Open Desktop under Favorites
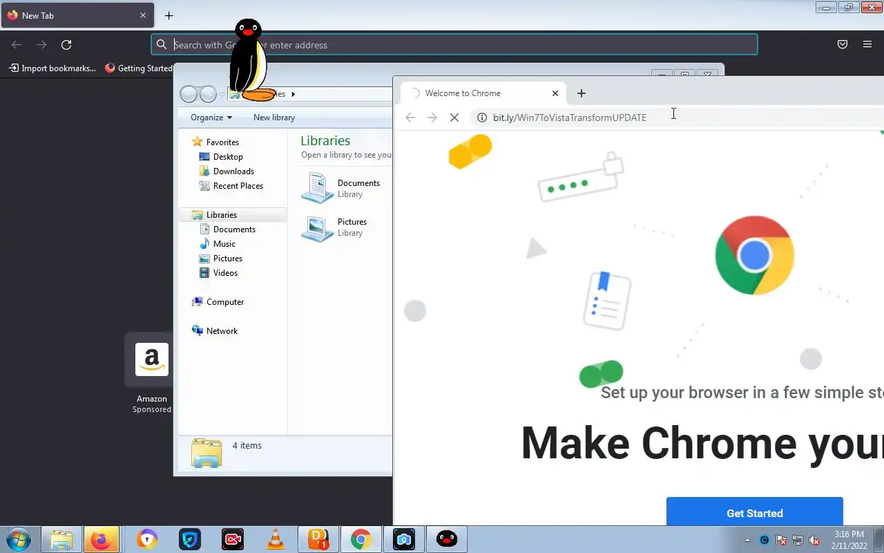The height and width of the screenshot is (553, 884). [228, 156]
